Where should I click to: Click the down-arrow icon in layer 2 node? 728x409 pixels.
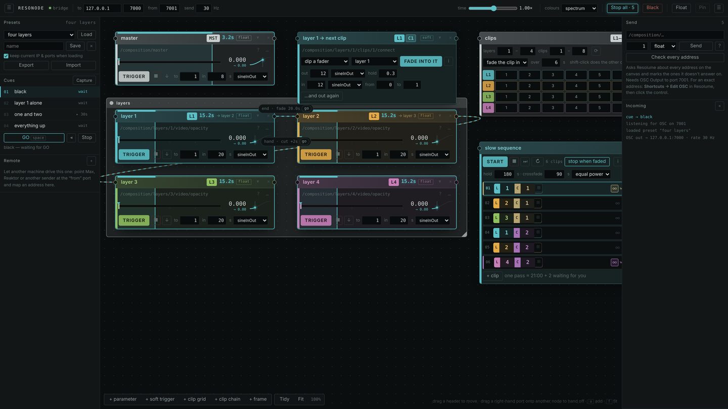pos(349,155)
